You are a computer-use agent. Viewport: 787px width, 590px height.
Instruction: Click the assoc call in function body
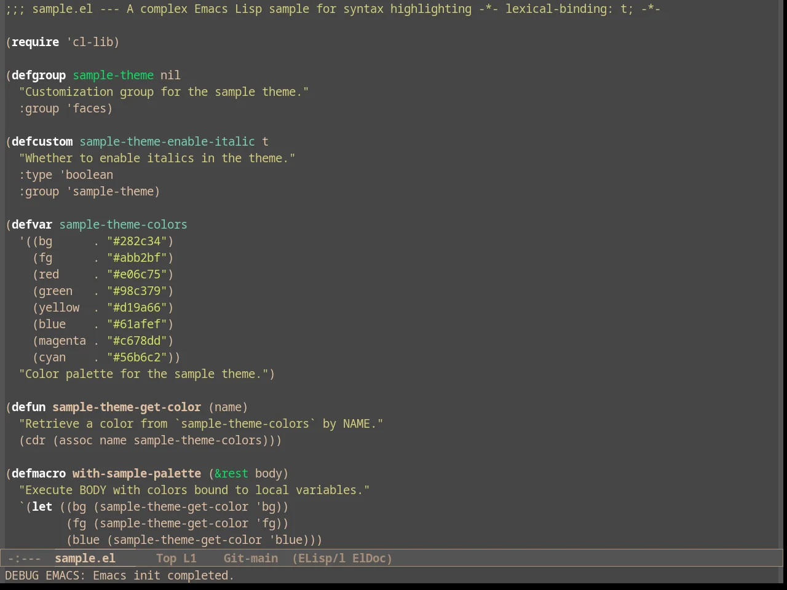76,440
